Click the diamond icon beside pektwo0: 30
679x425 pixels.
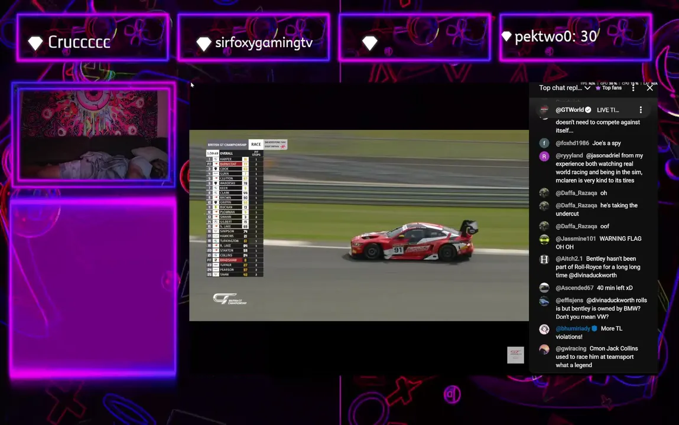[x=506, y=37]
